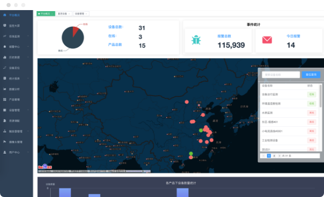The image size is (324, 197).
Task: Open 监控大屏 via its monitor icon
Action: (5, 25)
